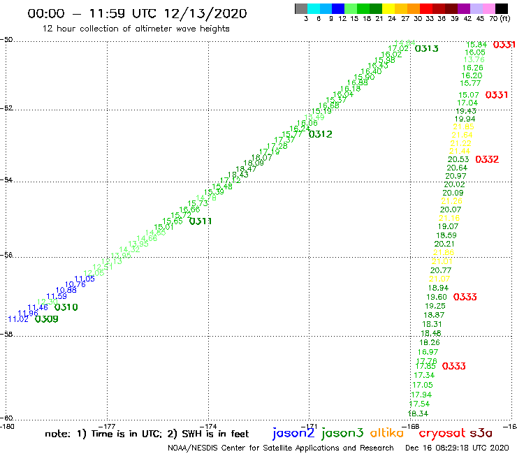This screenshot has width=517, height=454.
Task: Select the lavender legend swatch
Action: coord(476,9)
